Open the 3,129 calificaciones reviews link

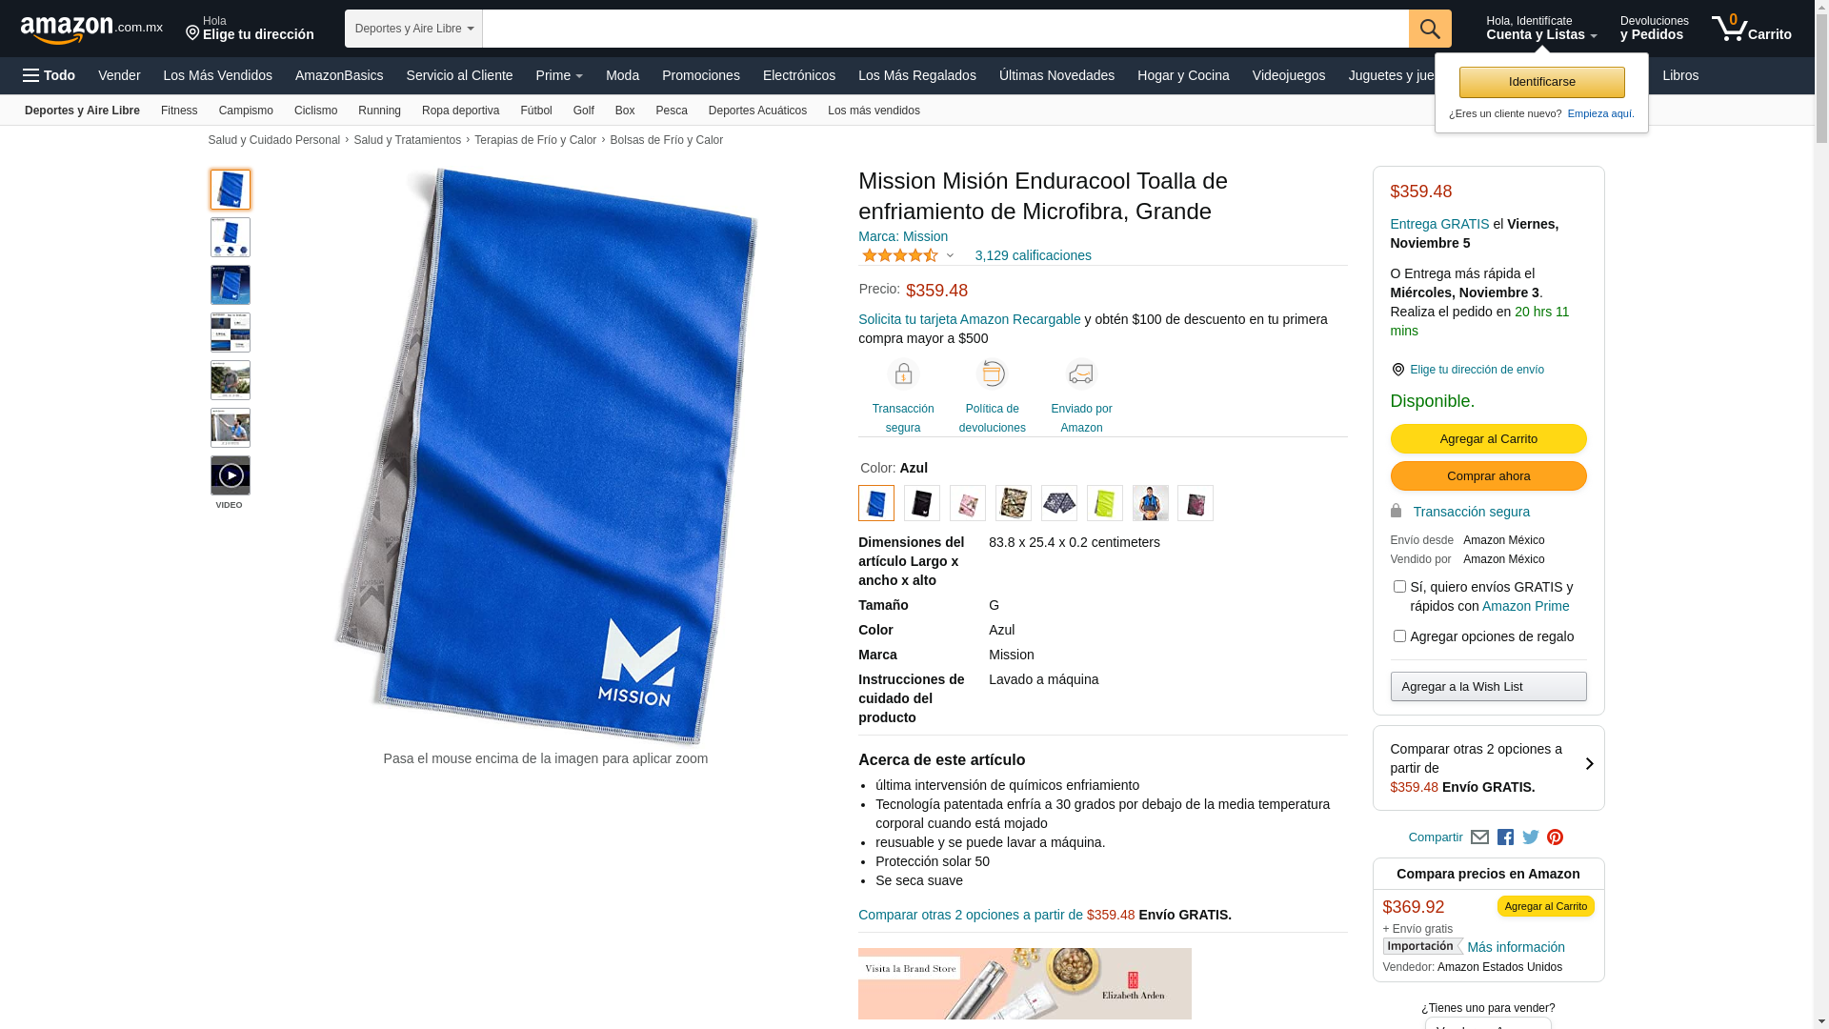pos(1033,255)
